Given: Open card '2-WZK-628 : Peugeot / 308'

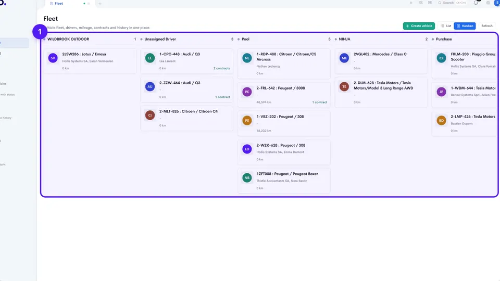Looking at the screenshot, I should click(x=284, y=152).
